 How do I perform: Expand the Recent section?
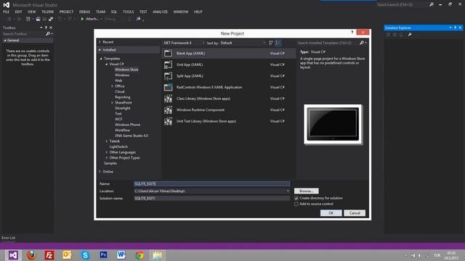click(x=100, y=42)
